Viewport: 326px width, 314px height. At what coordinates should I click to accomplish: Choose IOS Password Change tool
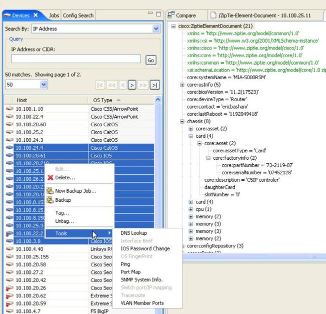tap(147, 248)
